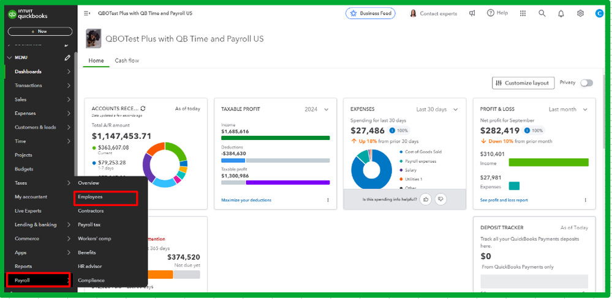Expand the Expenses submenu arrow

tap(69, 113)
